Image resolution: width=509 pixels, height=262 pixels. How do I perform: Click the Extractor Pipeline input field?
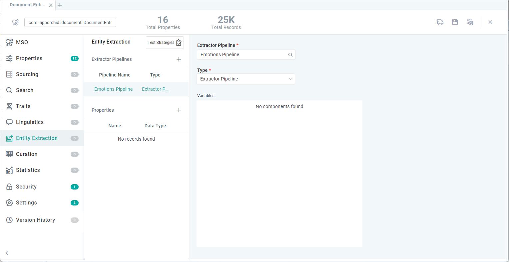tap(243, 55)
